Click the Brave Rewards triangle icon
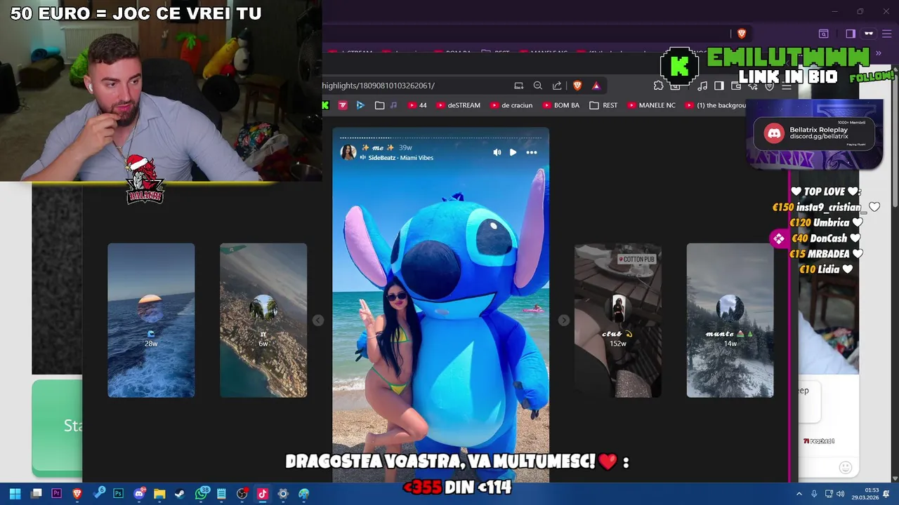This screenshot has width=899, height=505. (x=596, y=86)
